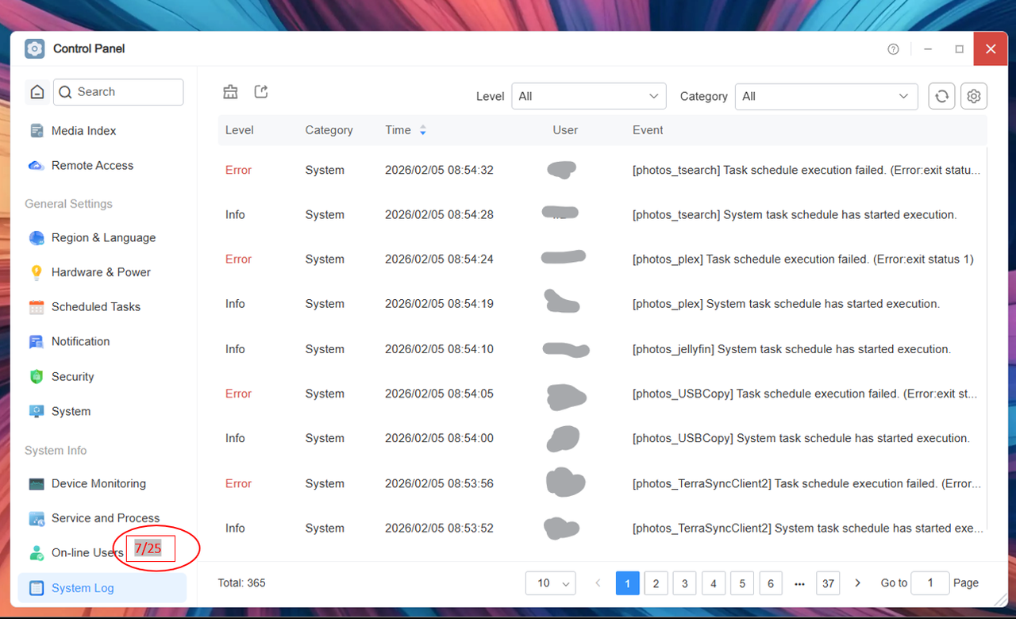Go to page 4 of the log
The width and height of the screenshot is (1016, 619).
click(713, 583)
